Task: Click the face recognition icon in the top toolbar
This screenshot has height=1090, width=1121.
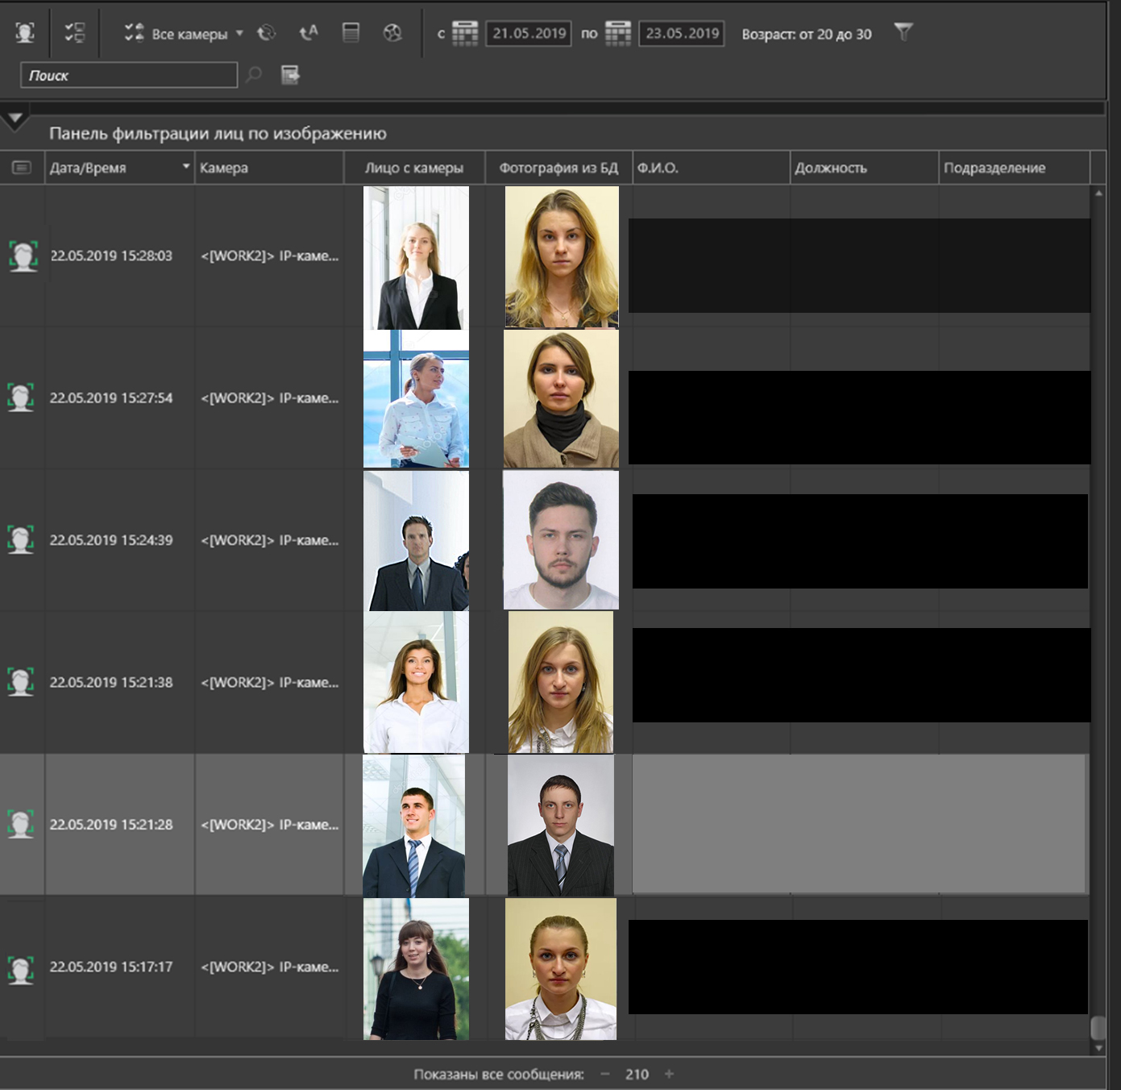Action: [25, 32]
